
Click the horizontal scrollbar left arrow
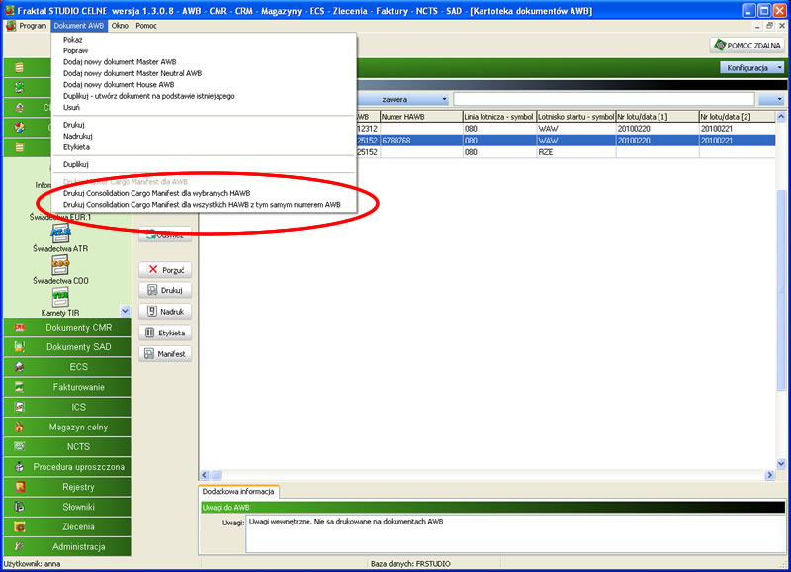coord(205,475)
